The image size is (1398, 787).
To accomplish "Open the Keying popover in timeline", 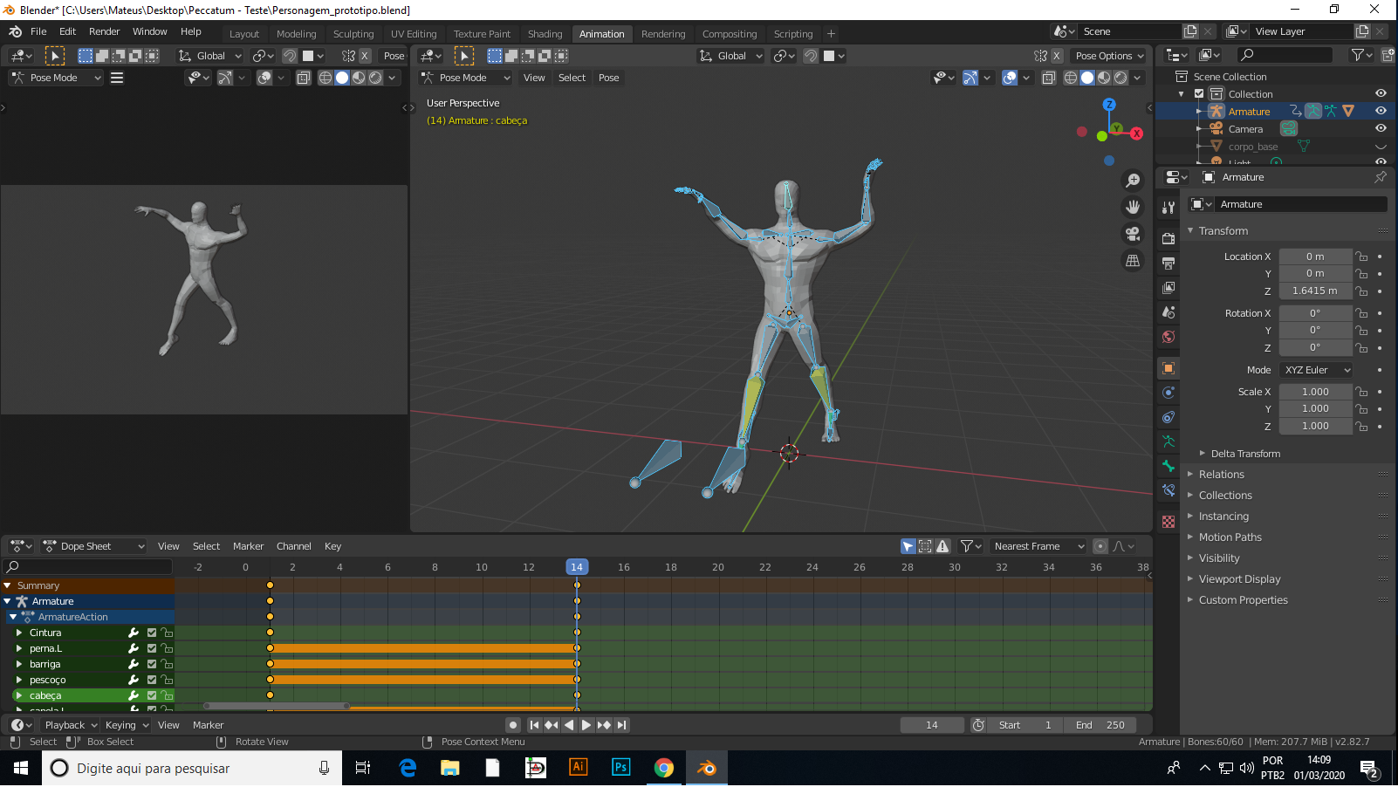I will (x=127, y=725).
